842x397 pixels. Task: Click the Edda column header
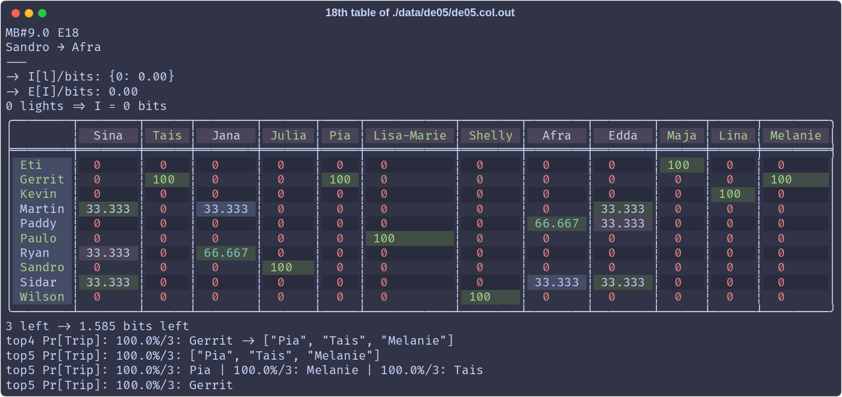click(x=623, y=135)
